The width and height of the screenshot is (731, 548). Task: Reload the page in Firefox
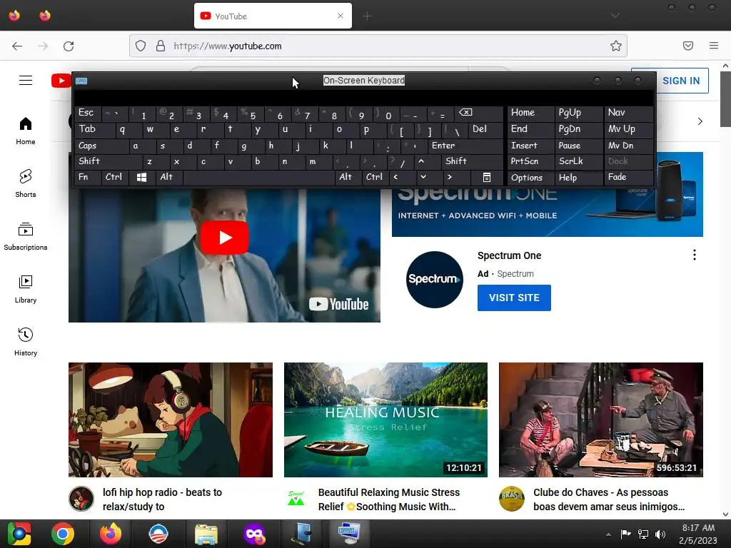coord(69,46)
